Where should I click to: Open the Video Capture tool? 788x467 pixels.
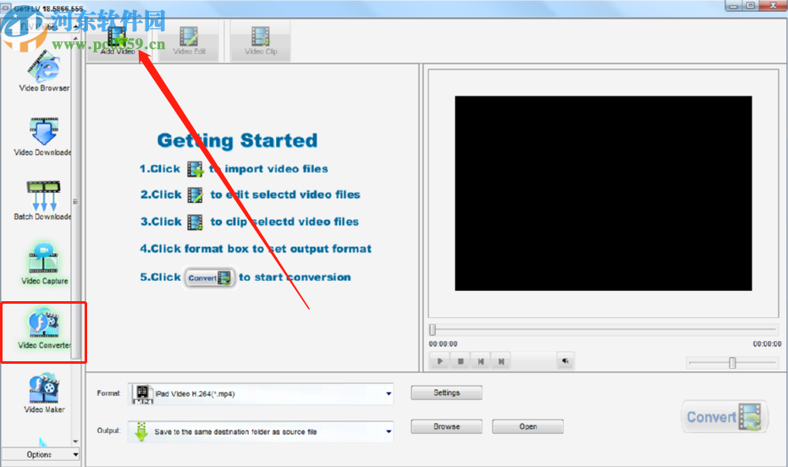click(44, 265)
